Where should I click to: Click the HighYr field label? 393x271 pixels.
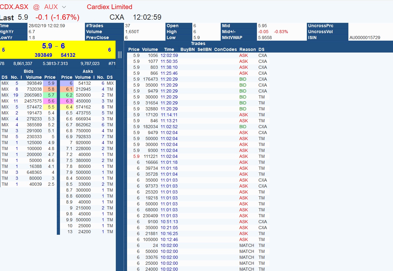[7, 32]
